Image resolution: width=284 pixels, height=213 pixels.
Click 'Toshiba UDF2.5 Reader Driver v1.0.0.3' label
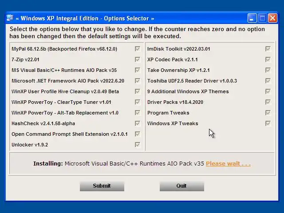coord(192,81)
